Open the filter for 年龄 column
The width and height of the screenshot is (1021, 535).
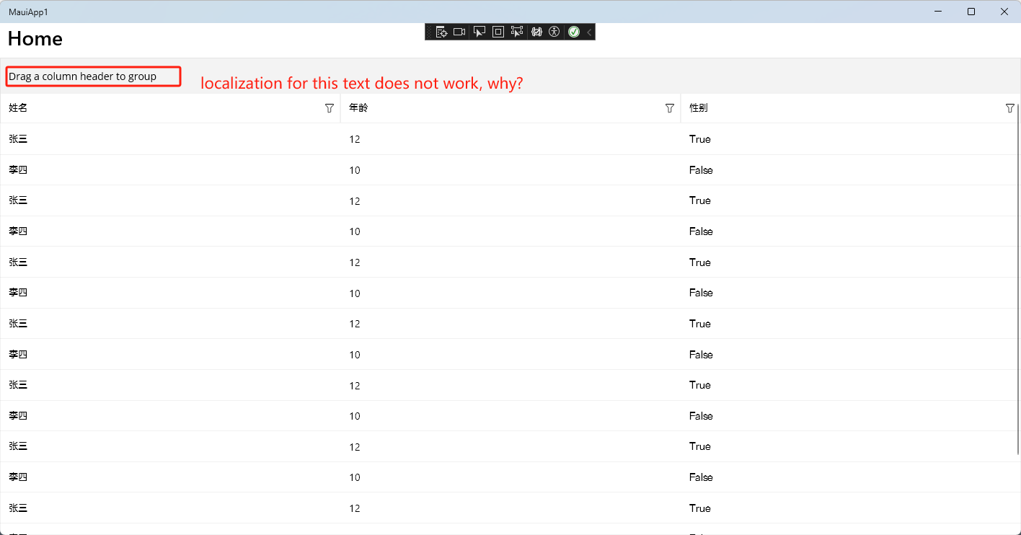(670, 108)
